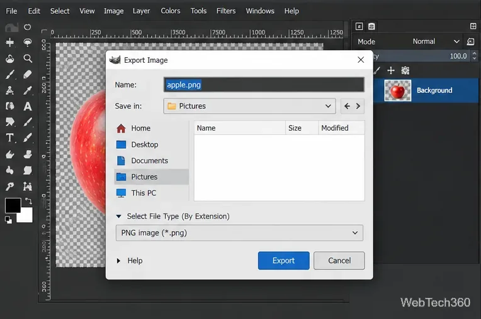Screen dimensions: 481x319
Task: Open the first dock tab in right panel
Action: pos(359,26)
